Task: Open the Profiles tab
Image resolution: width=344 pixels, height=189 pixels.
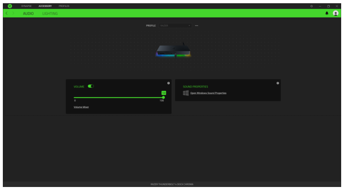Action: pyautogui.click(x=64, y=6)
